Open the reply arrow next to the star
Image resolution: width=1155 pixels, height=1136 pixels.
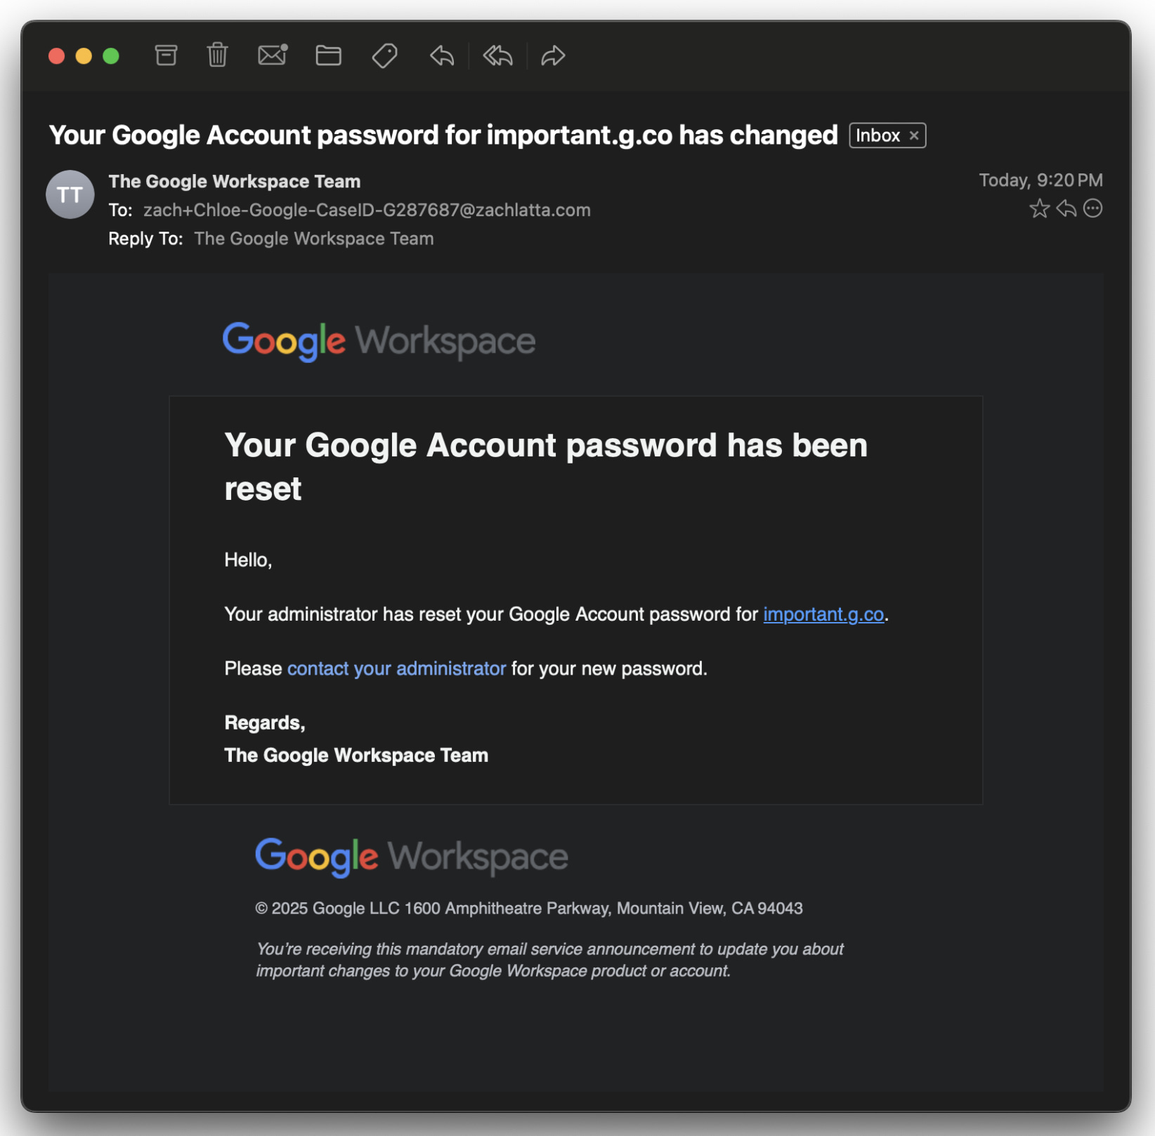pyautogui.click(x=1066, y=208)
